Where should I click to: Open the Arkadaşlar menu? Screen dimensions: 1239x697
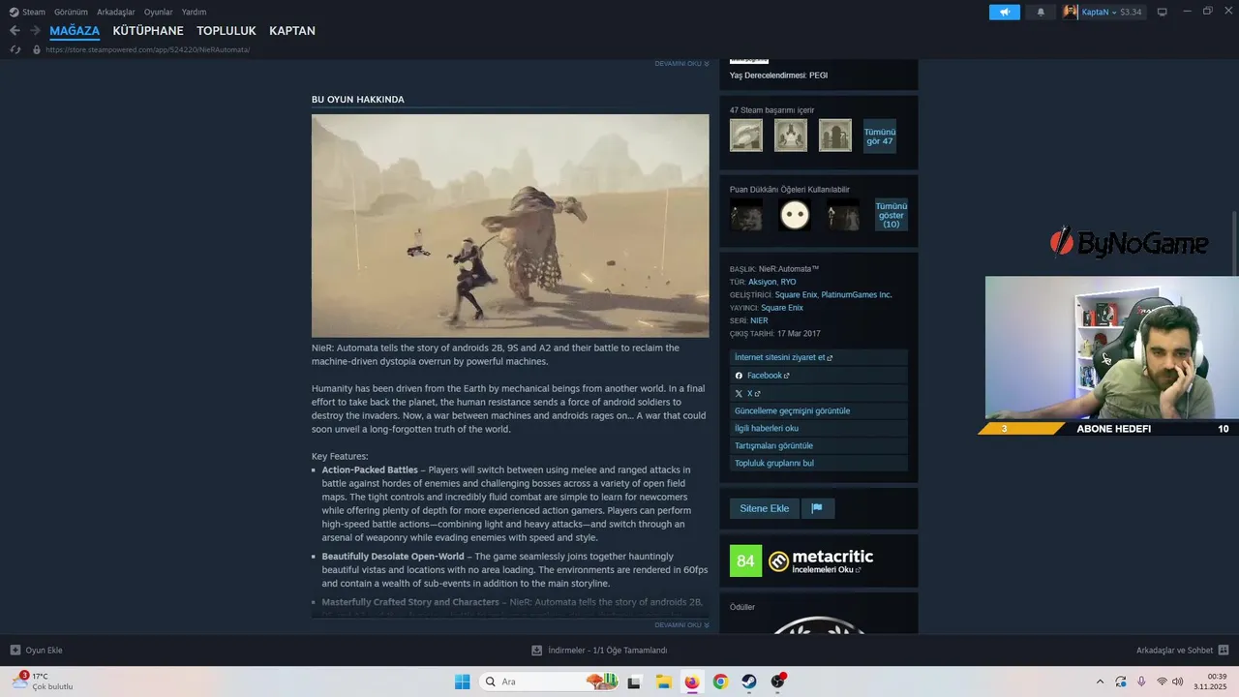pos(115,12)
